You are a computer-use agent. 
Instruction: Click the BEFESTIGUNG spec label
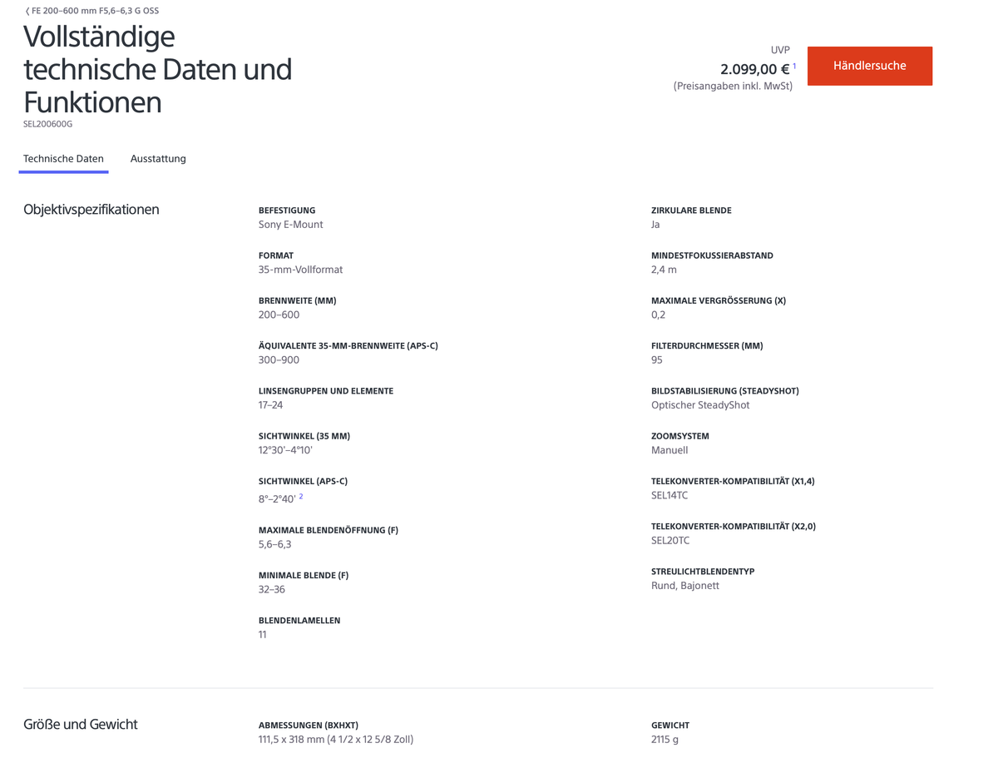click(287, 210)
